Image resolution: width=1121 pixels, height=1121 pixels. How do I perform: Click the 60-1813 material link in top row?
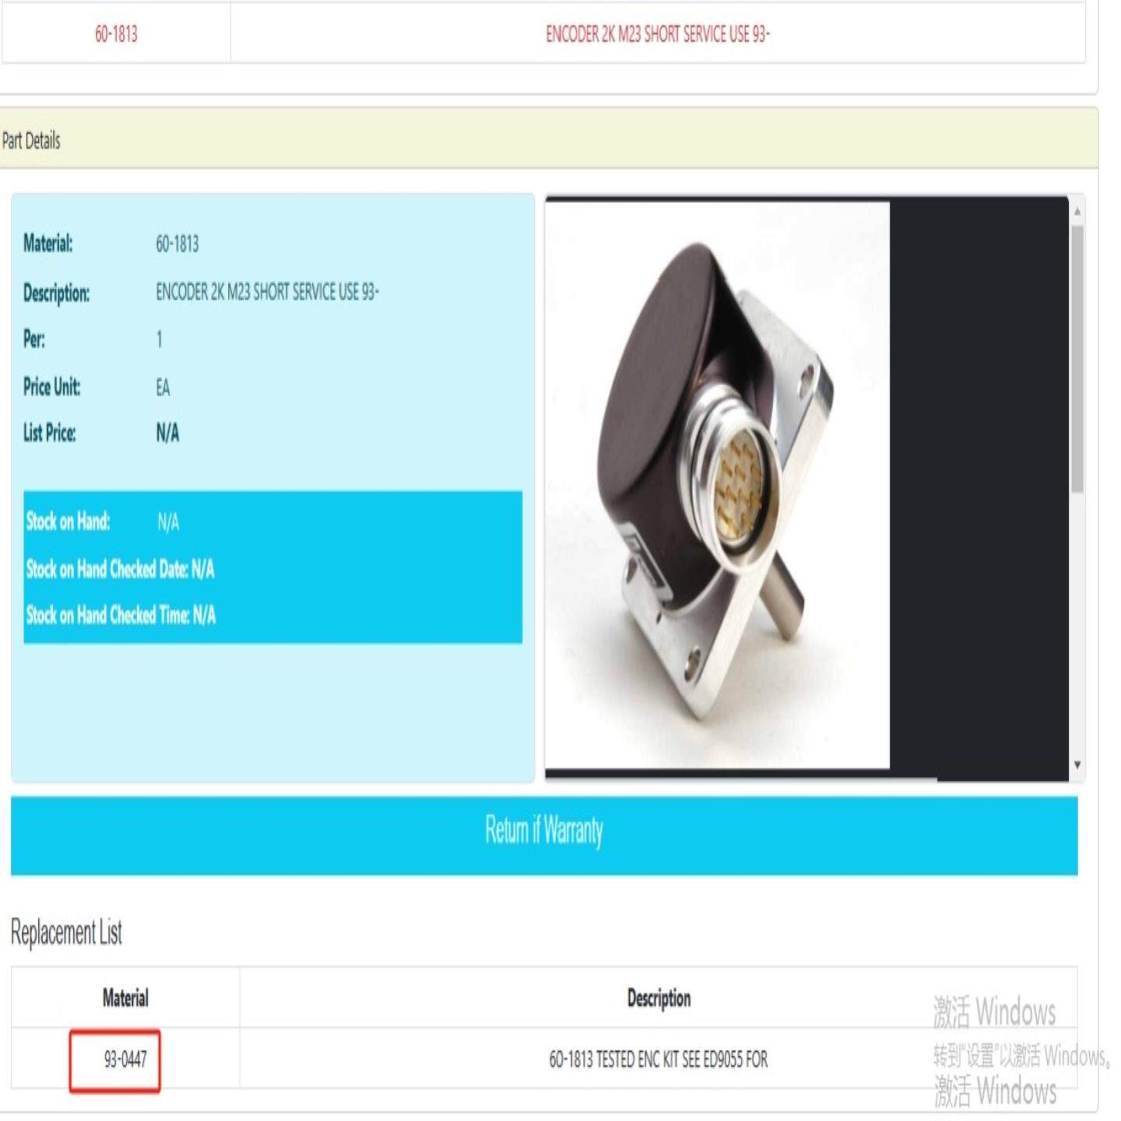[116, 34]
